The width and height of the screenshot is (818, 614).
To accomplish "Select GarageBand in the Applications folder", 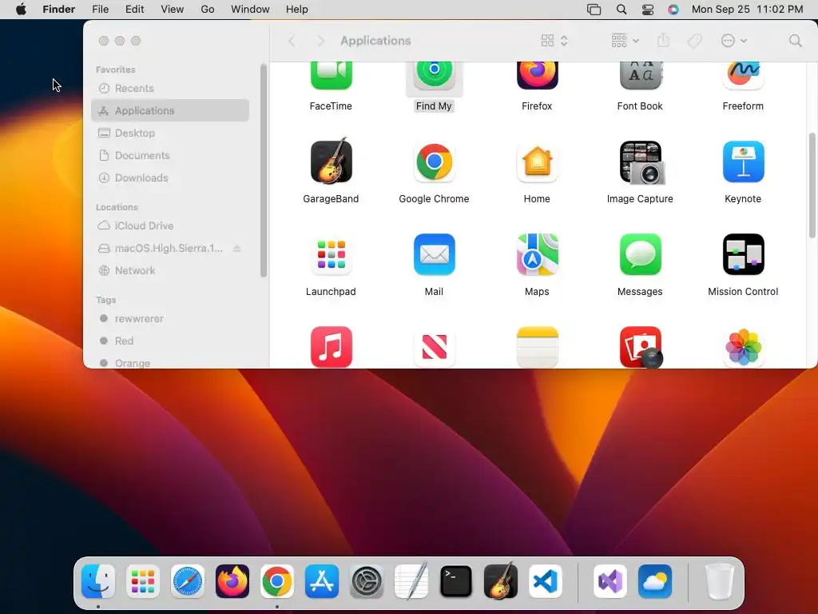I will point(331,161).
